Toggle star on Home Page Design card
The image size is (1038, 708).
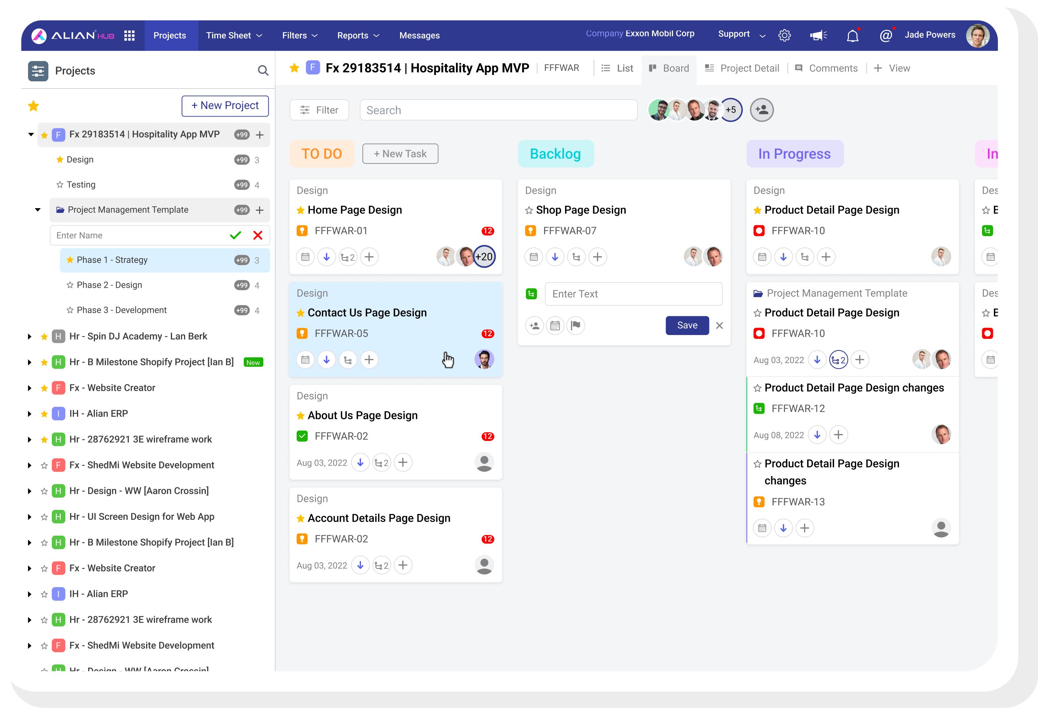point(301,210)
